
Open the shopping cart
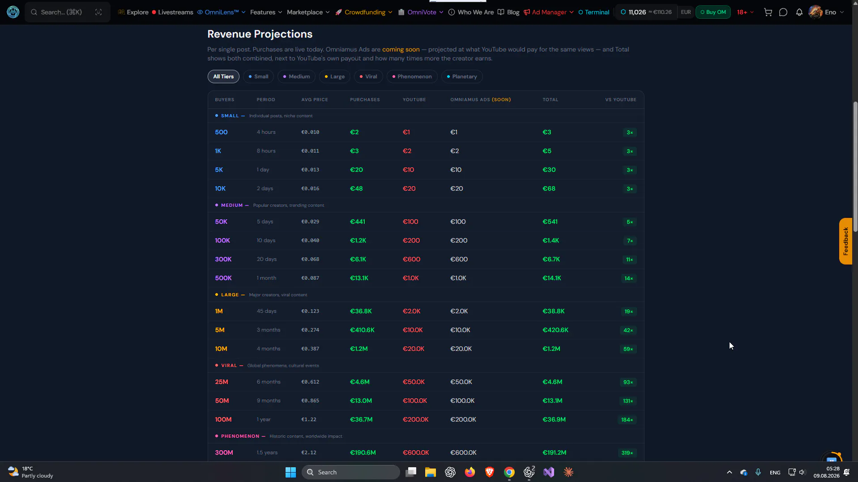768,12
